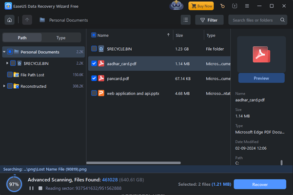Collapse the Personal Documents tree node

(4, 52)
